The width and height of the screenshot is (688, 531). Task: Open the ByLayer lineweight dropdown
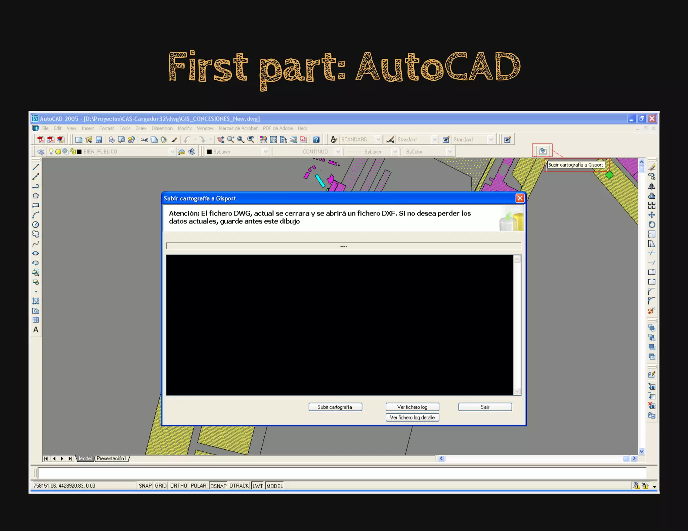395,152
